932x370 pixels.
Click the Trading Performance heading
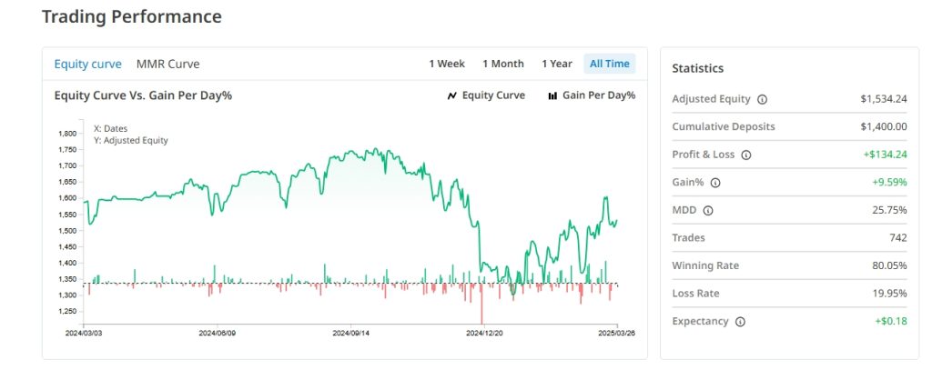pos(132,16)
